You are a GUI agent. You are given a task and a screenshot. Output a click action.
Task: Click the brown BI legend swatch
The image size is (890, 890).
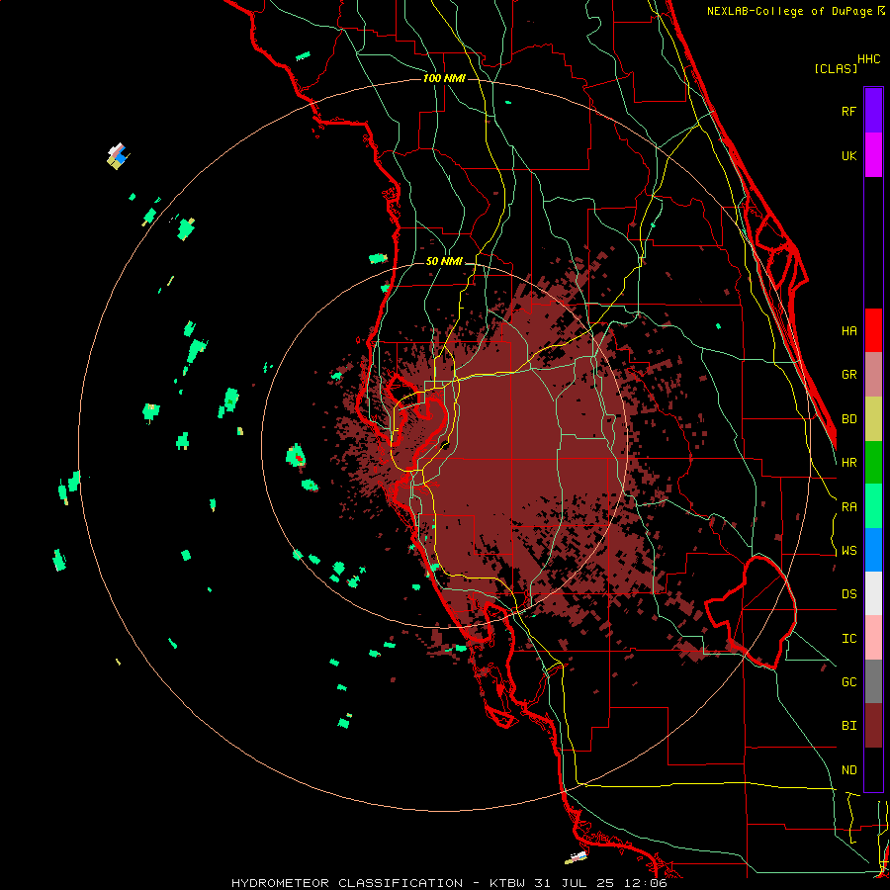(x=873, y=726)
